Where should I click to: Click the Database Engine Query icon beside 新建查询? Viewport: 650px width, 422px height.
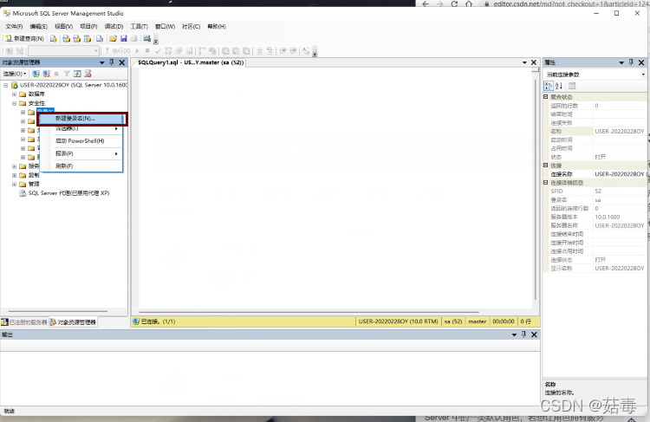coord(54,38)
